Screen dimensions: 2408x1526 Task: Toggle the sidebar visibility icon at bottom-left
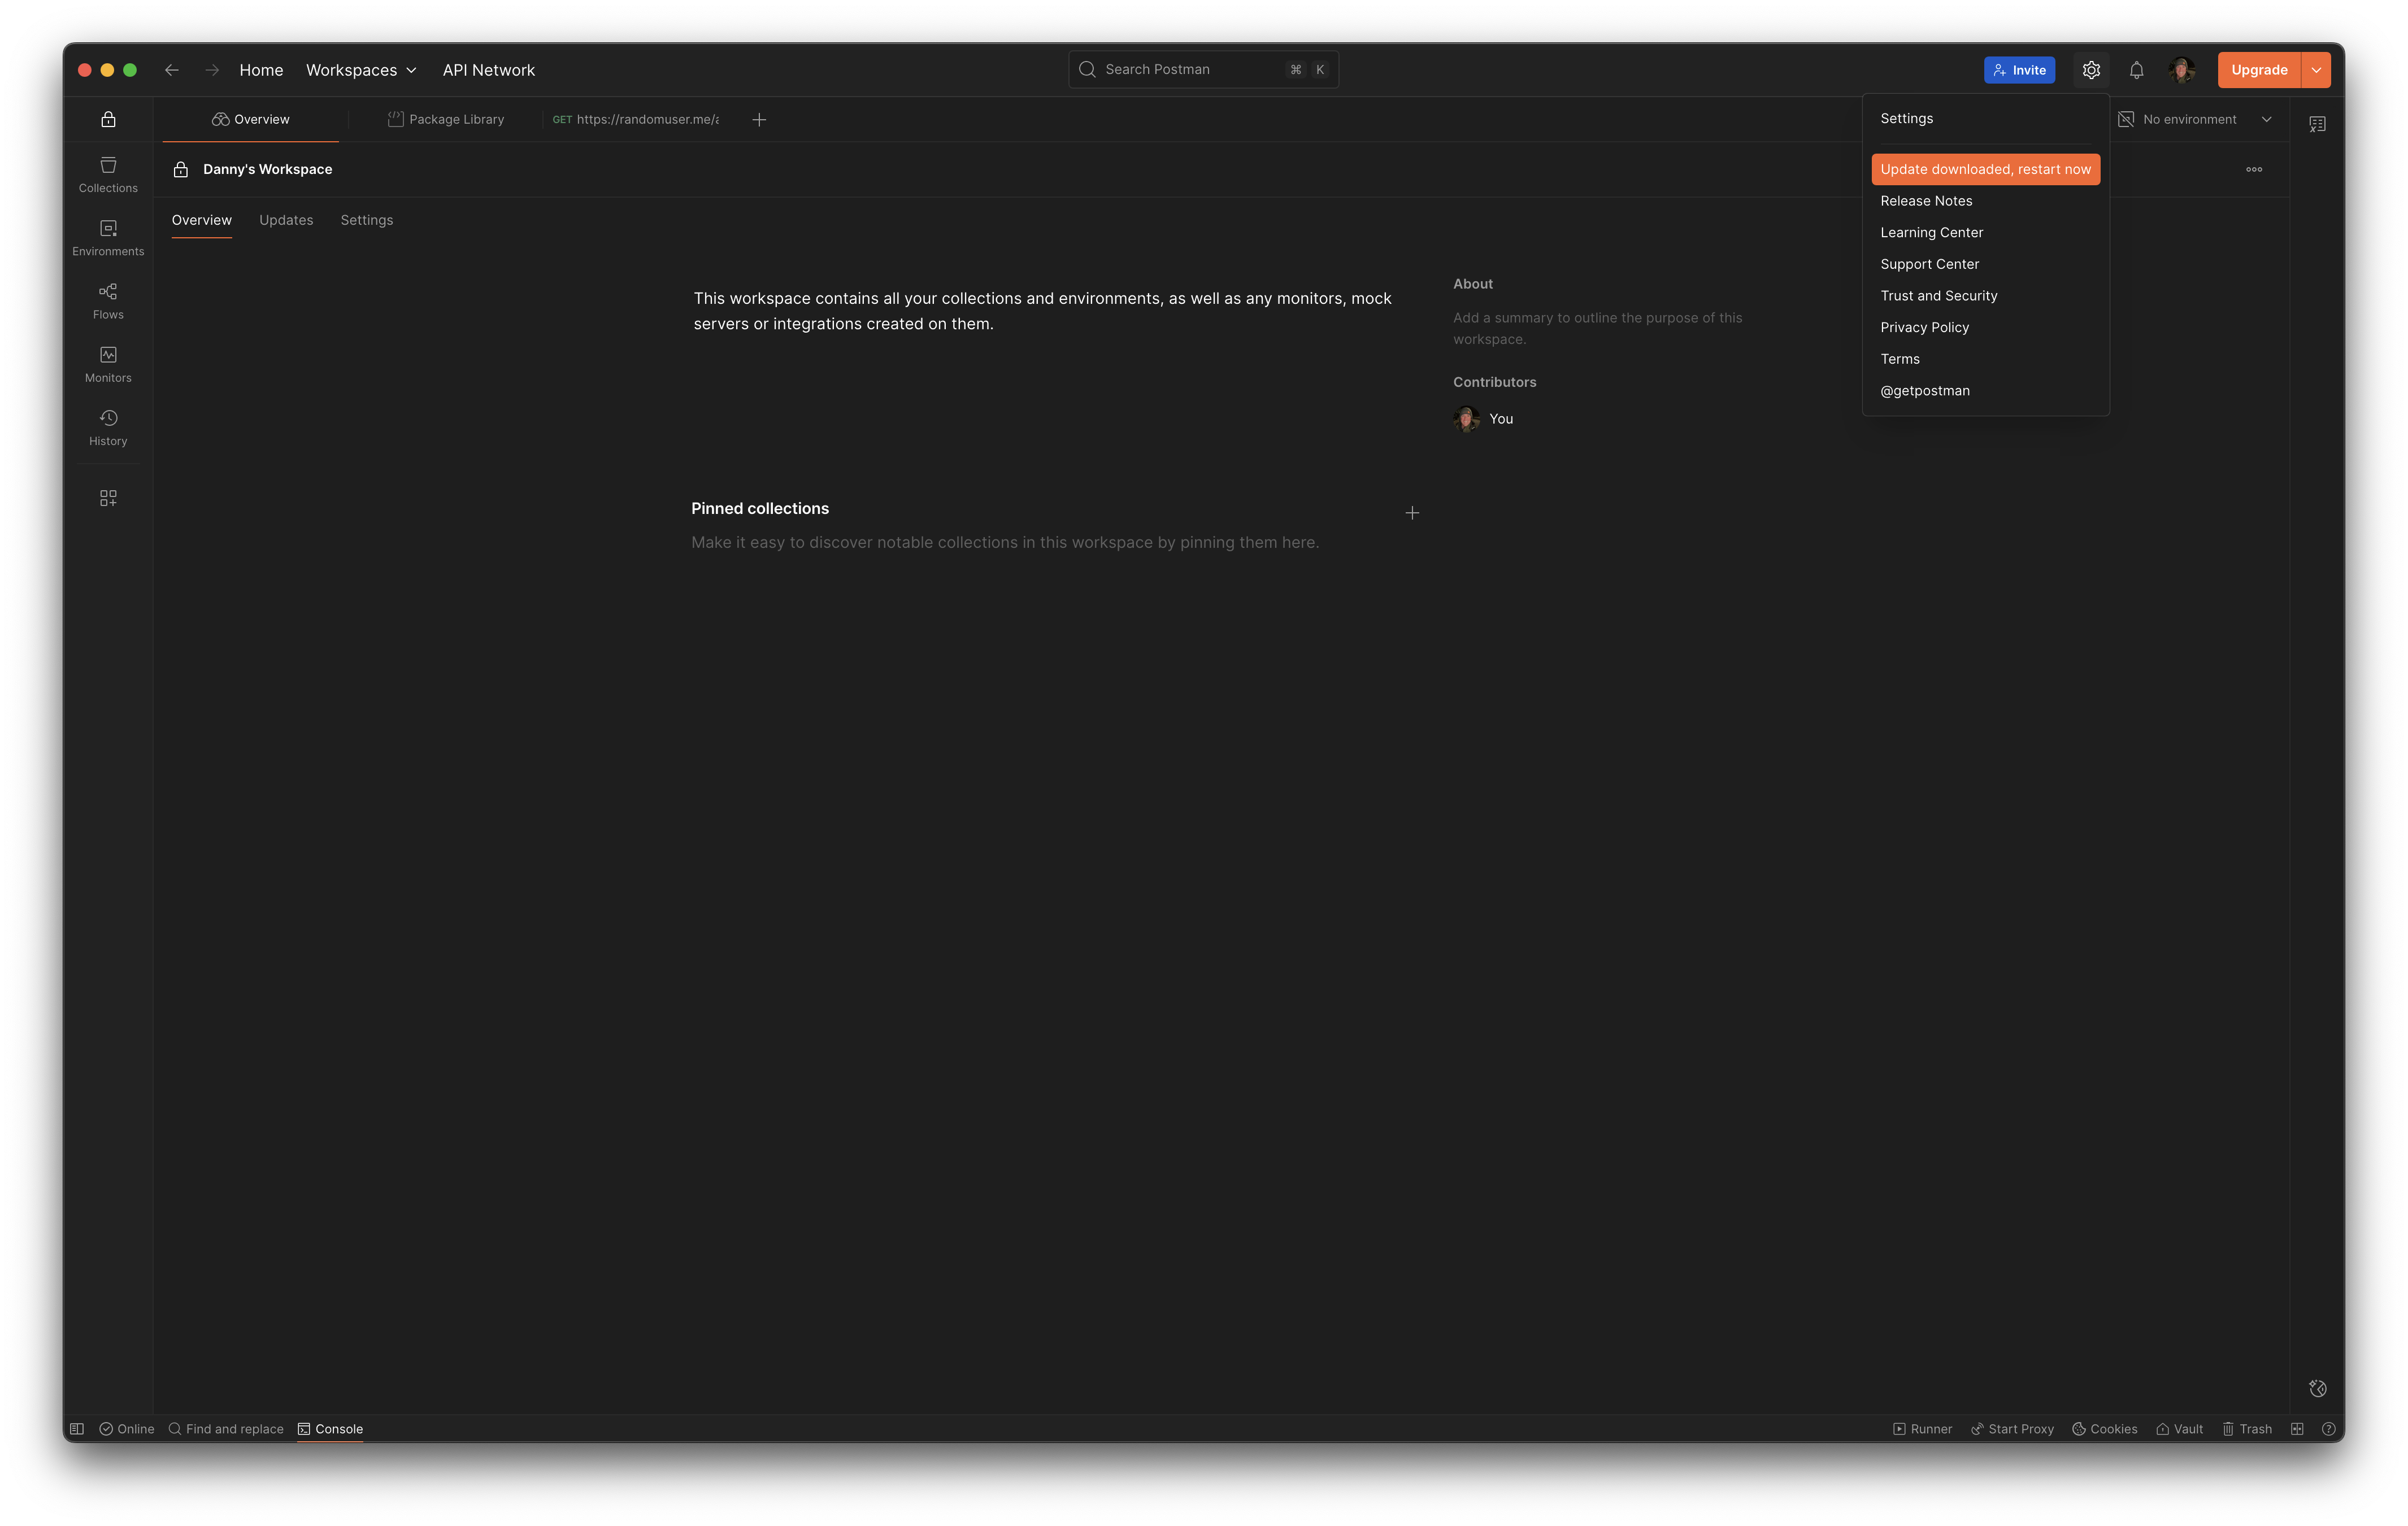pos(77,1429)
